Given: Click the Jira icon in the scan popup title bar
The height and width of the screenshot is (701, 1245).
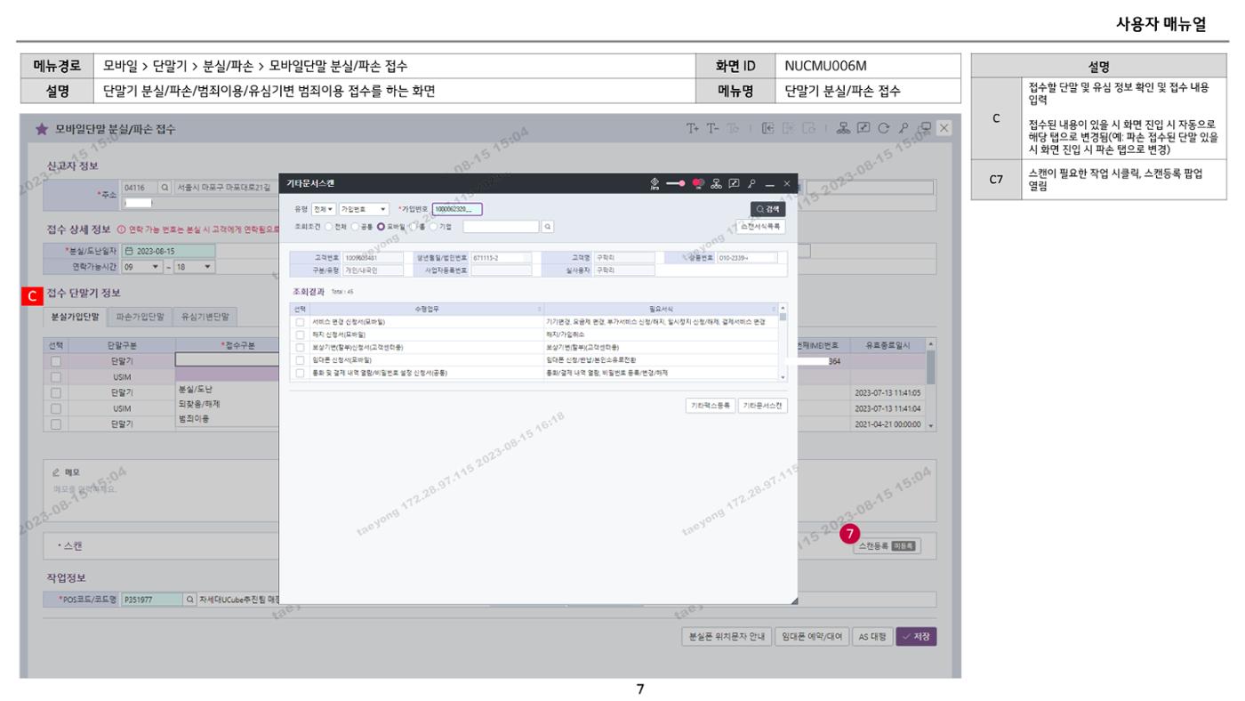Looking at the screenshot, I should [x=655, y=181].
